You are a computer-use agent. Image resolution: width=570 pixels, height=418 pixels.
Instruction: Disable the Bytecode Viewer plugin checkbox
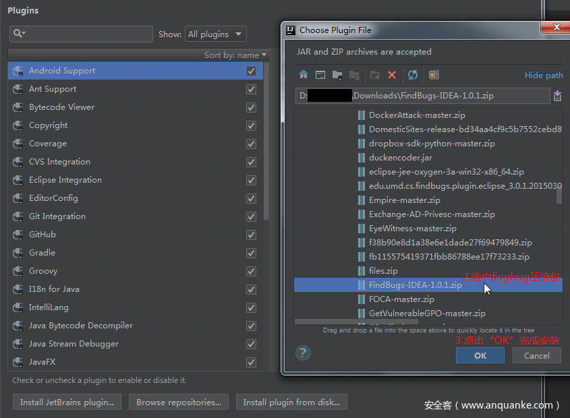tap(251, 107)
